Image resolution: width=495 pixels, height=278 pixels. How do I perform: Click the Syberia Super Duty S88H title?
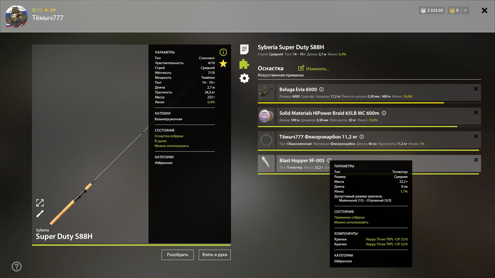pos(291,47)
